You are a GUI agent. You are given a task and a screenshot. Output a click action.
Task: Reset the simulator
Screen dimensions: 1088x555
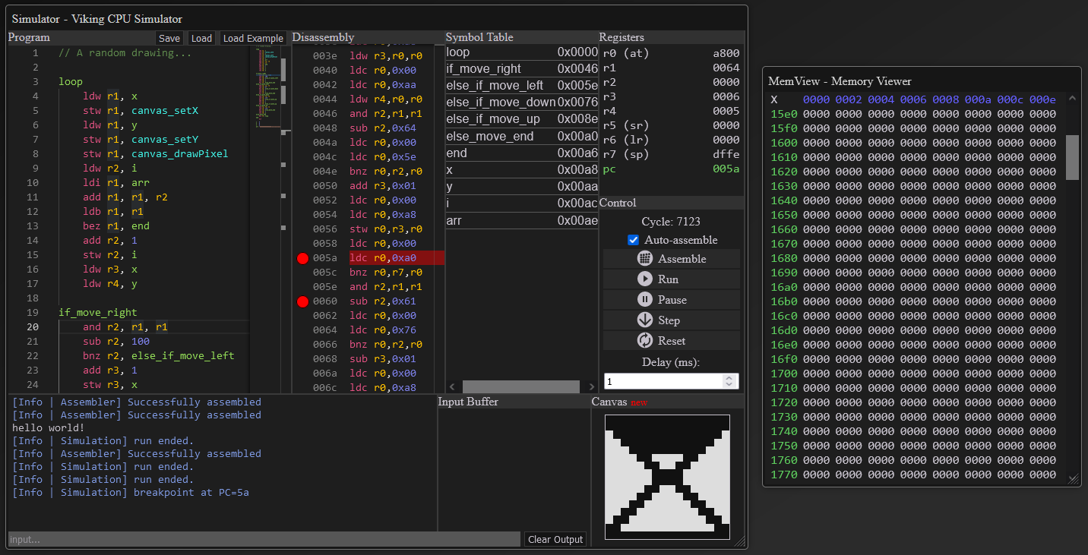(x=672, y=341)
